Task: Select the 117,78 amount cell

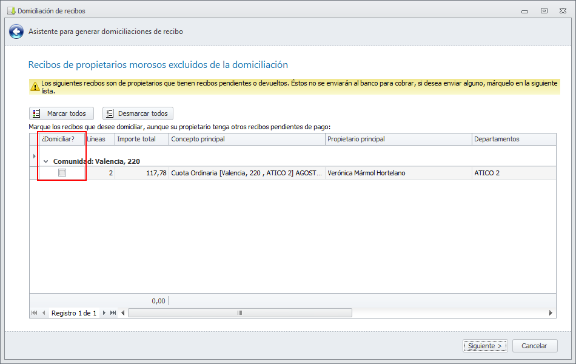Action: click(x=142, y=173)
